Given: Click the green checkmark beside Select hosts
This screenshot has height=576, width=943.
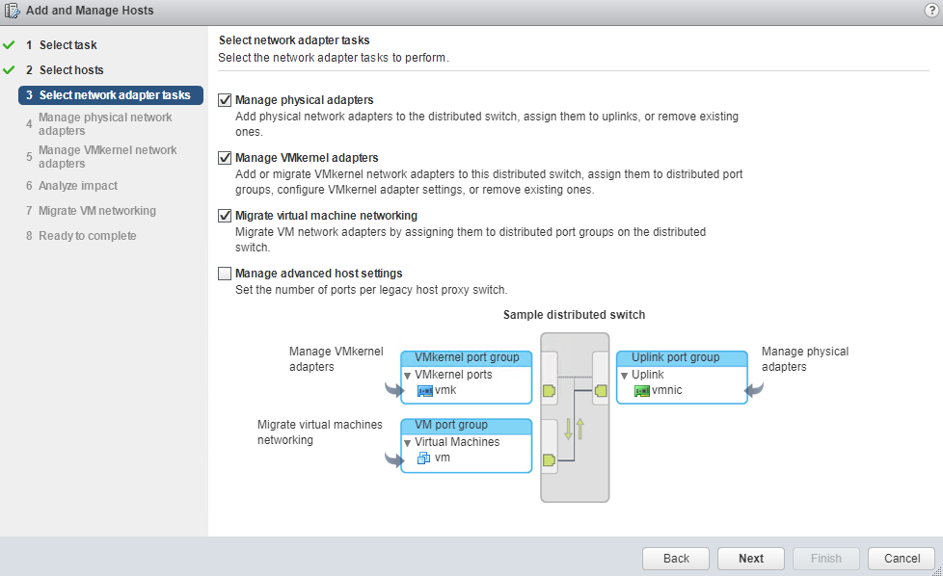Looking at the screenshot, I should click(10, 70).
